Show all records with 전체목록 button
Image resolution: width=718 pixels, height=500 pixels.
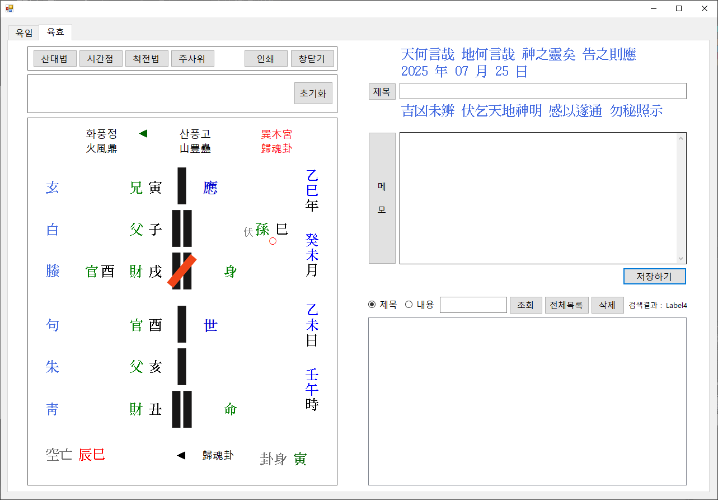point(567,305)
